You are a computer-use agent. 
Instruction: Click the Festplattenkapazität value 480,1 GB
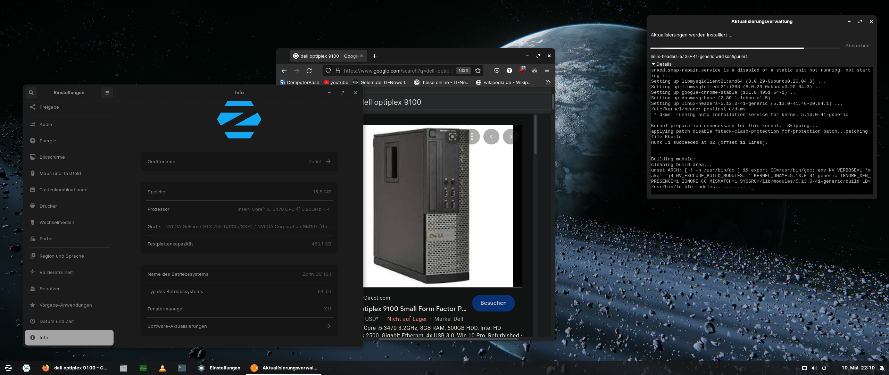321,244
